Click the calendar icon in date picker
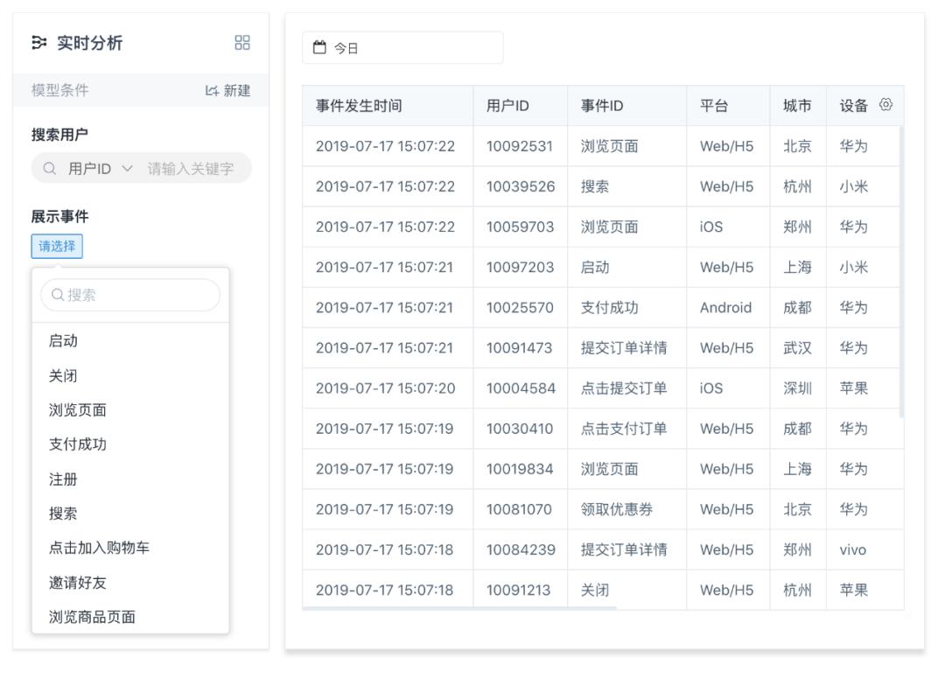 click(319, 48)
